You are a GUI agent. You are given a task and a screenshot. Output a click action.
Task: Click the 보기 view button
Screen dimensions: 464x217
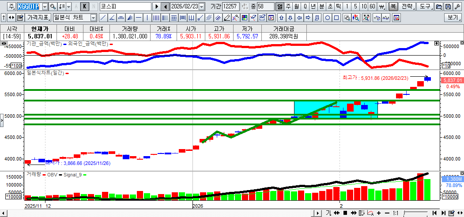(x=453, y=18)
